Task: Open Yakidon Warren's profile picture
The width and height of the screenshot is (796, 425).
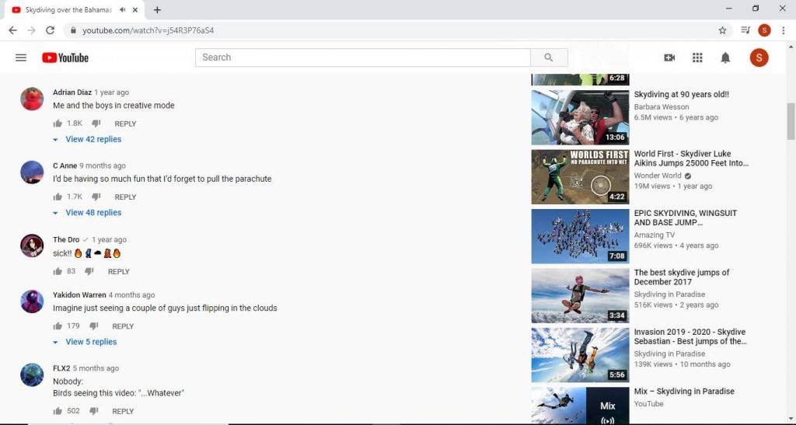Action: 32,301
